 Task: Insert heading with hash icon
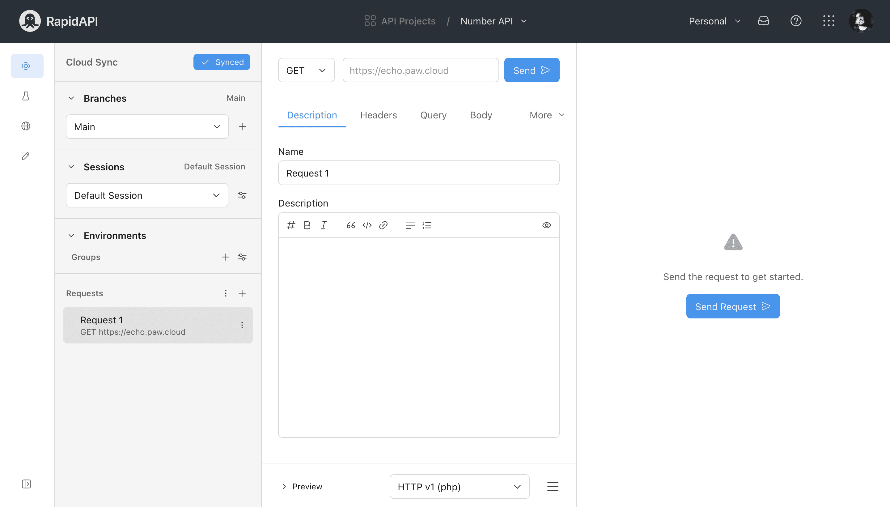[x=290, y=225]
